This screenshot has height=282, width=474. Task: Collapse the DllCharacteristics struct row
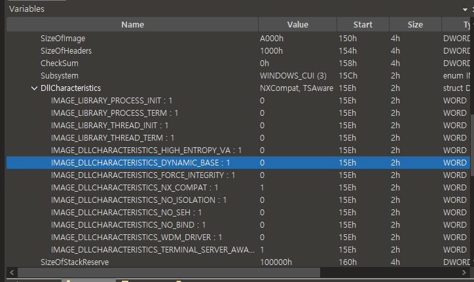coord(35,88)
